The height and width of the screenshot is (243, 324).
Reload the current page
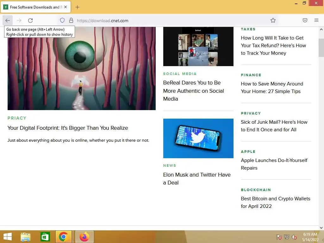[30, 21]
